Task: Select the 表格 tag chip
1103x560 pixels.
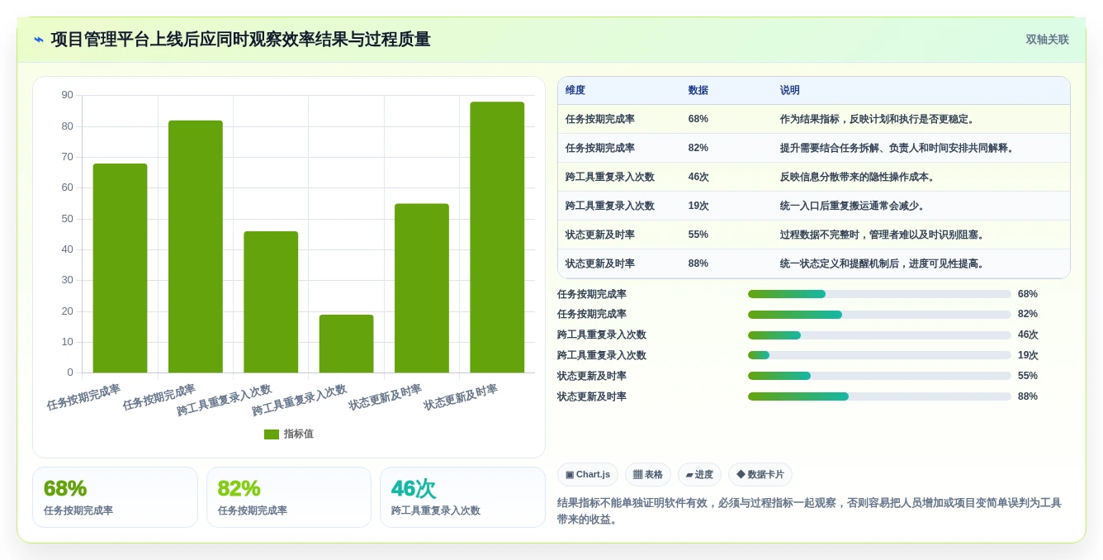Action: pyautogui.click(x=648, y=475)
